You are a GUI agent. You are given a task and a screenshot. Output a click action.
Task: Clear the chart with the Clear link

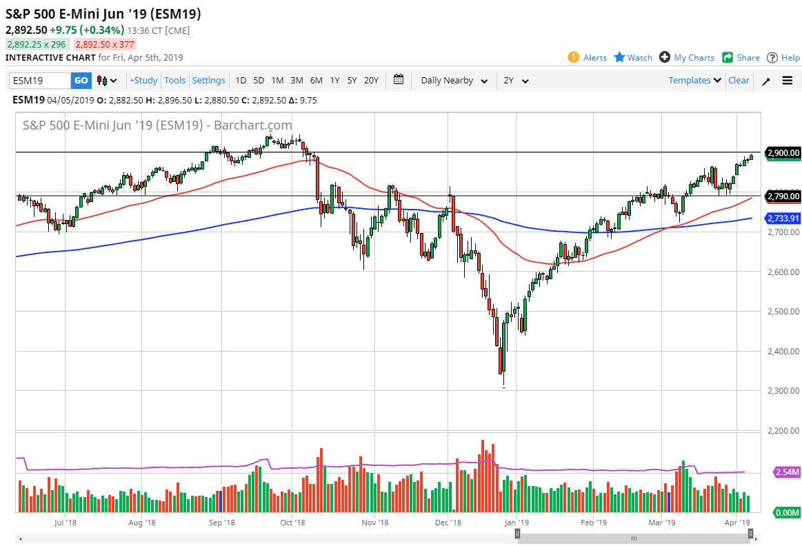click(x=739, y=81)
